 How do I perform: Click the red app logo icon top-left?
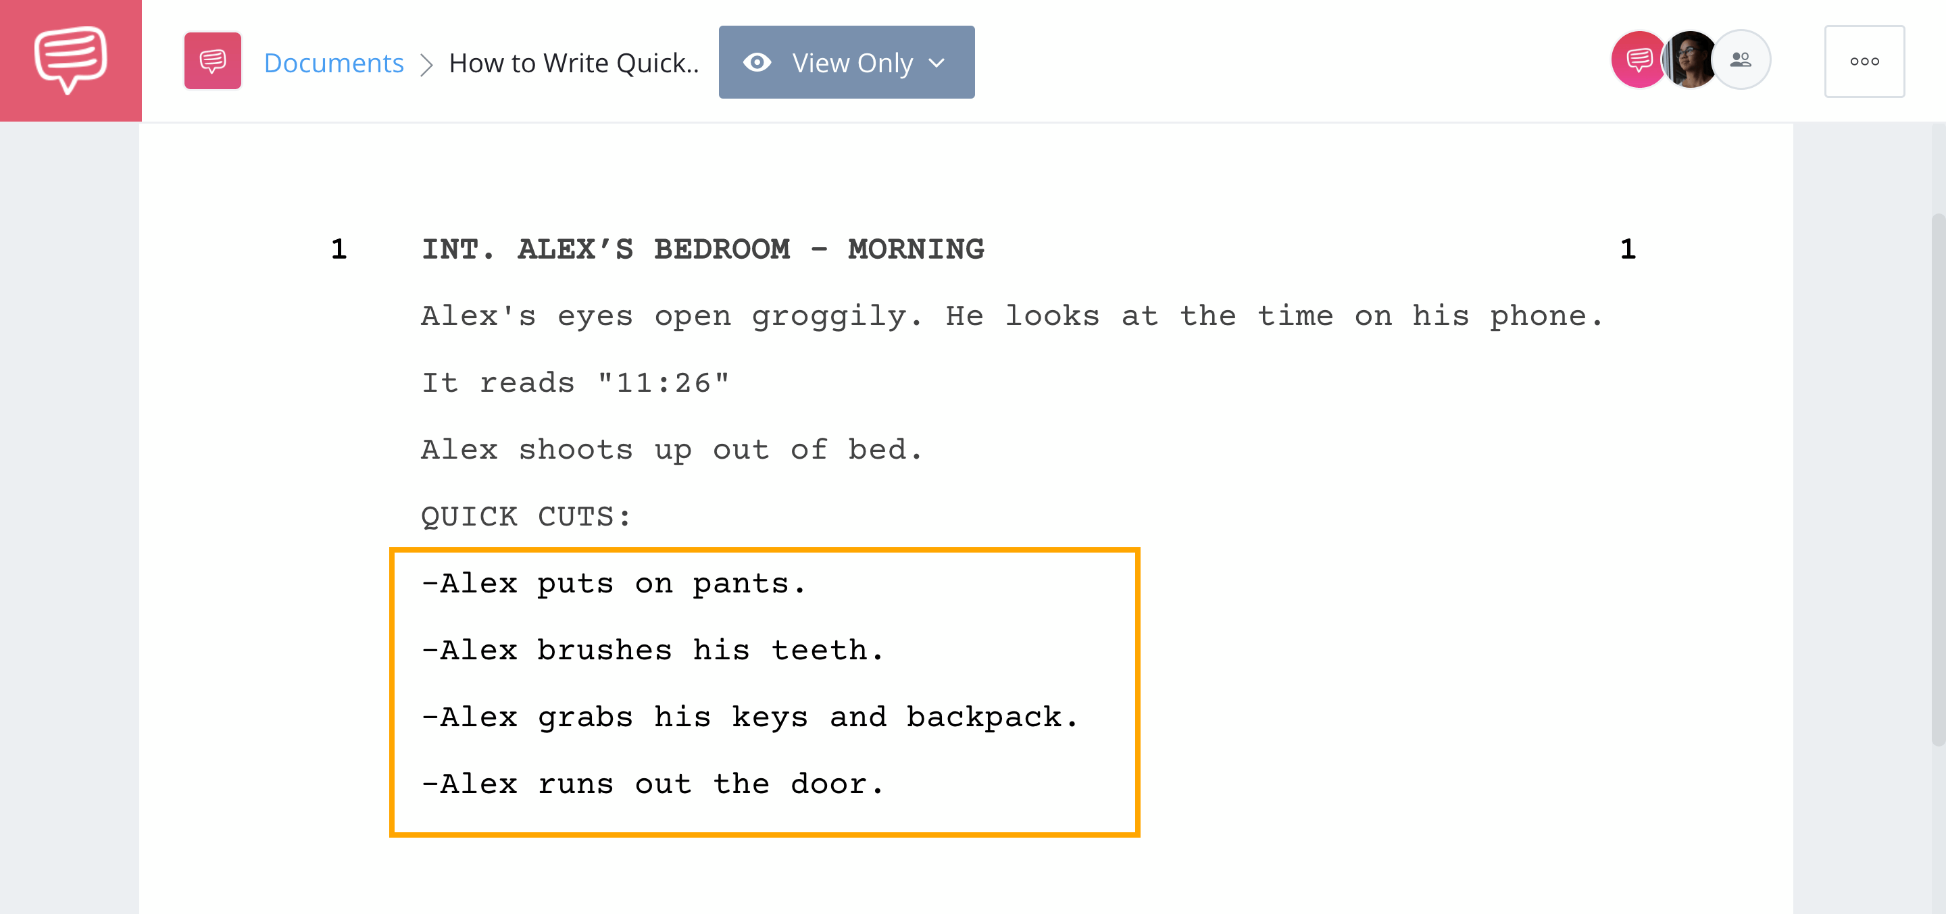pos(70,61)
